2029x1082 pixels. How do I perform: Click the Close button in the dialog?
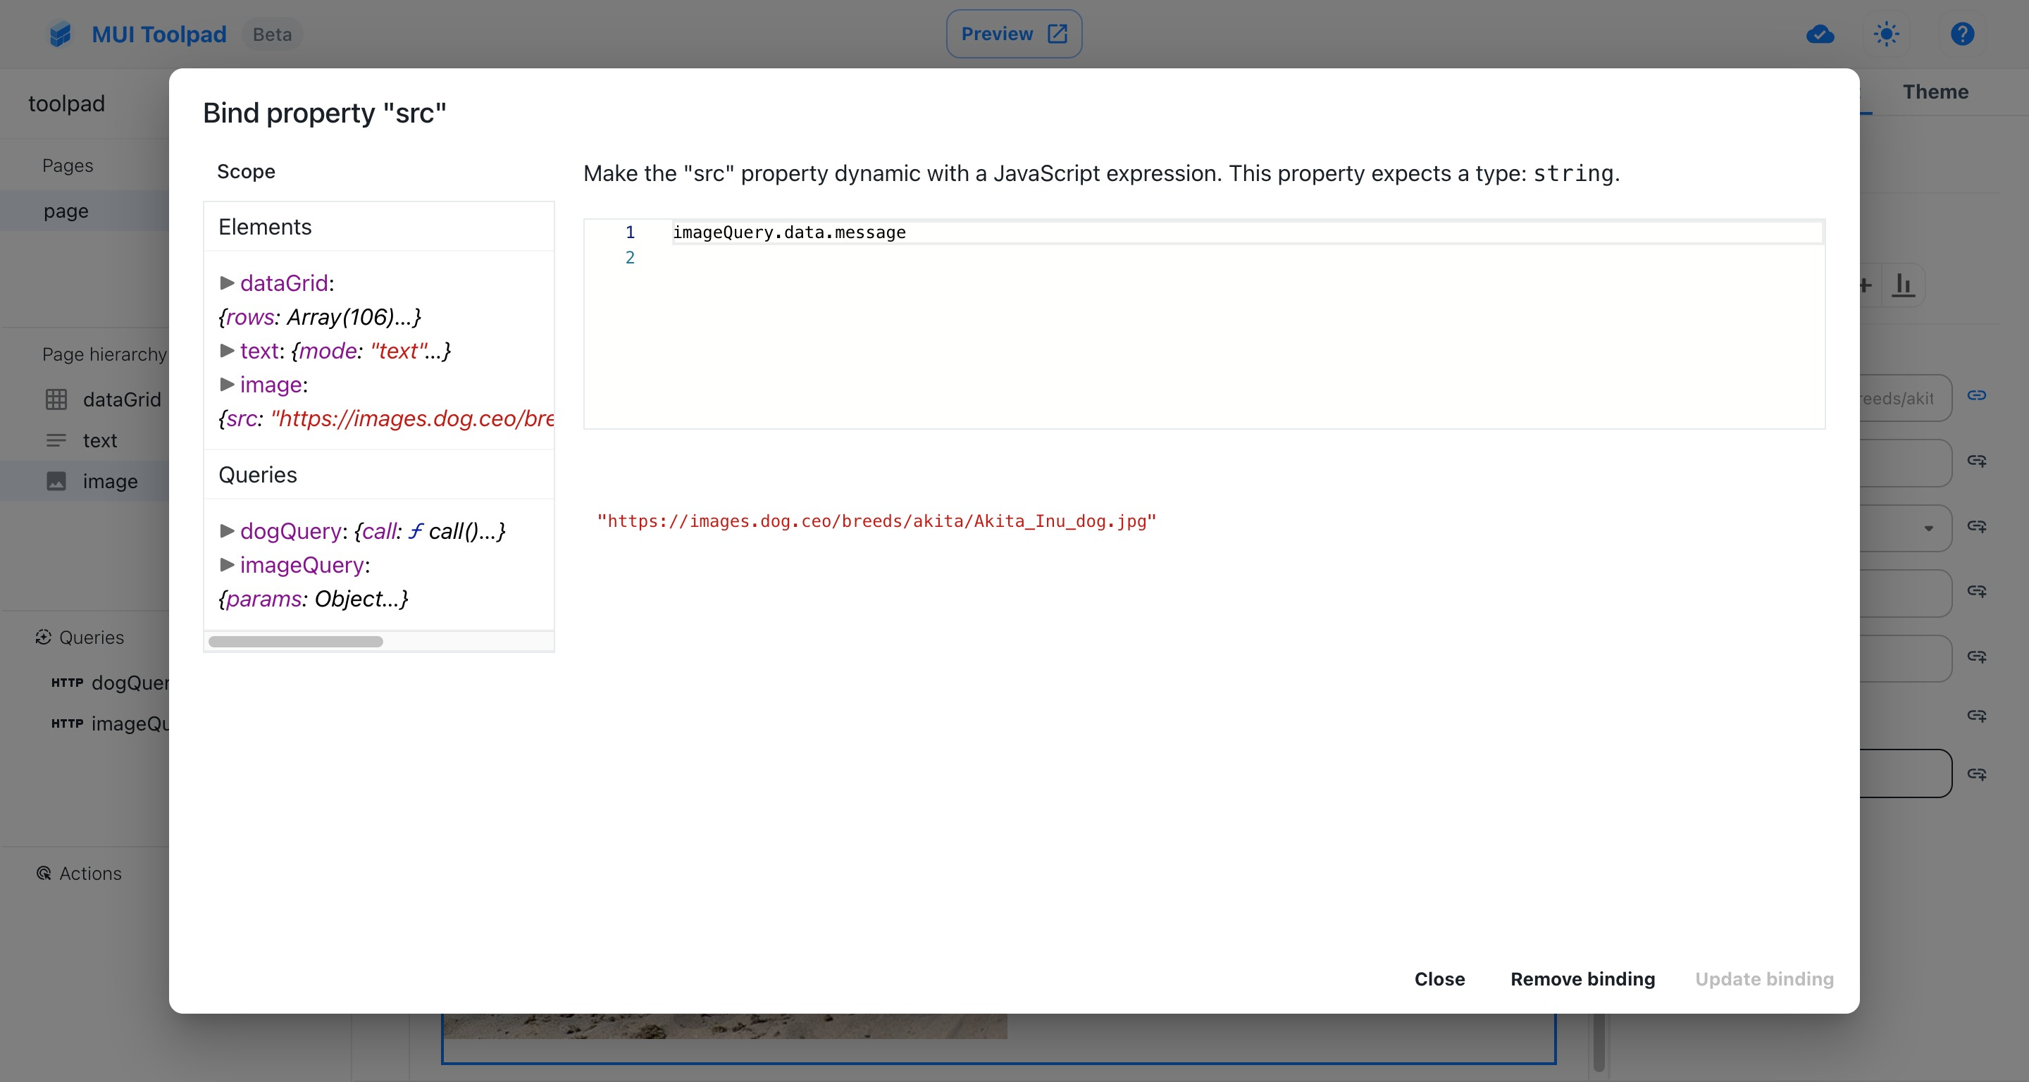1439,979
